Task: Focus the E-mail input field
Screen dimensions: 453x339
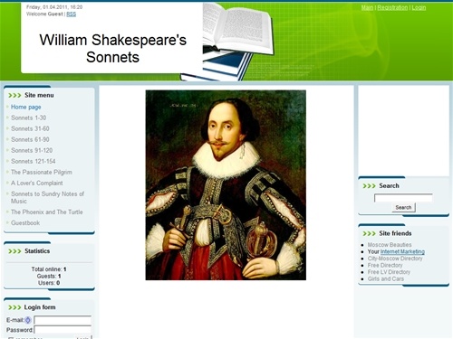Action: click(63, 320)
